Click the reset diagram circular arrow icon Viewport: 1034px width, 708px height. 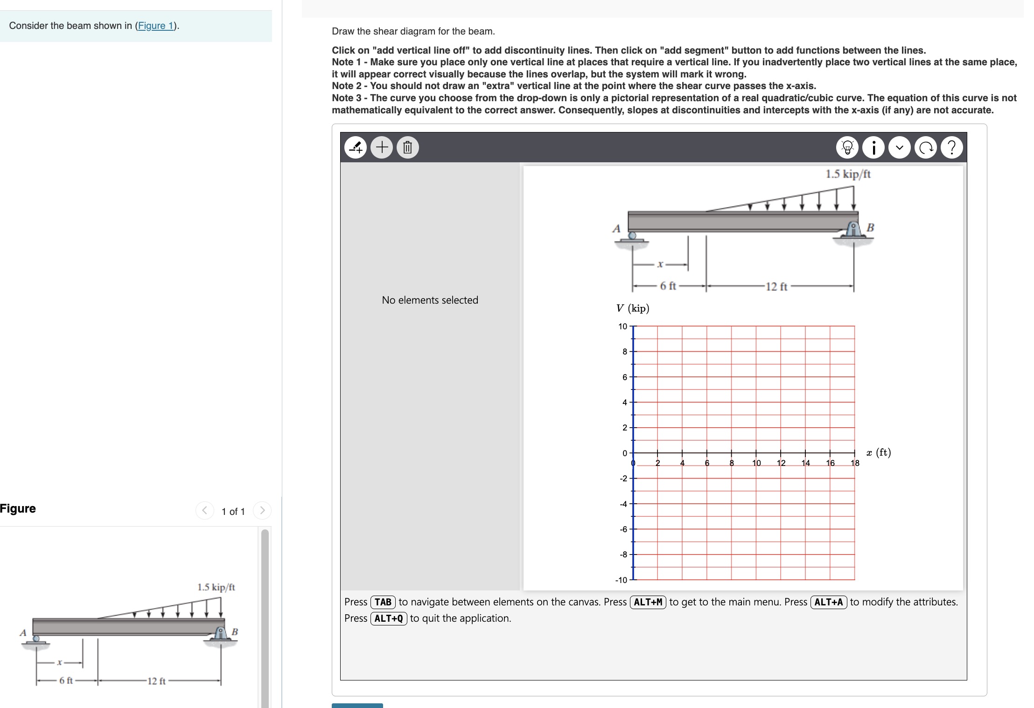pyautogui.click(x=926, y=147)
